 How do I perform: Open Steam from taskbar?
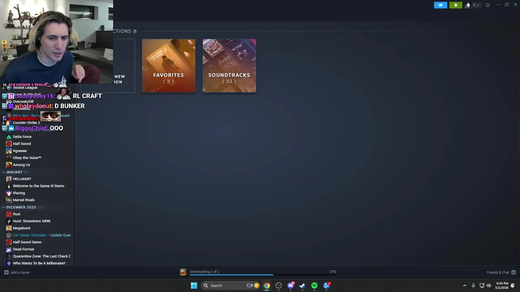tap(302, 286)
